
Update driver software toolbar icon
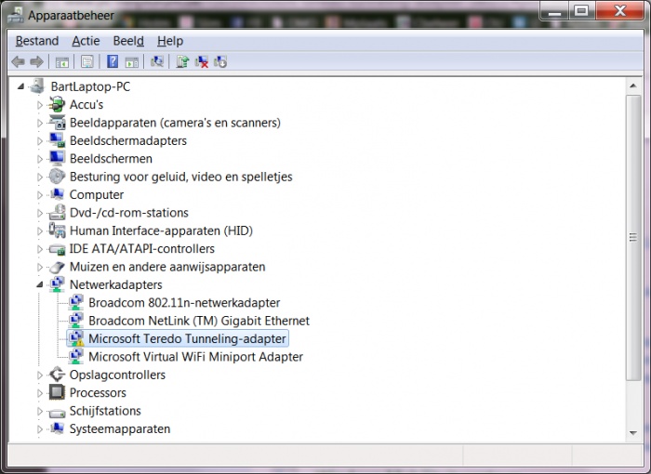tap(182, 62)
